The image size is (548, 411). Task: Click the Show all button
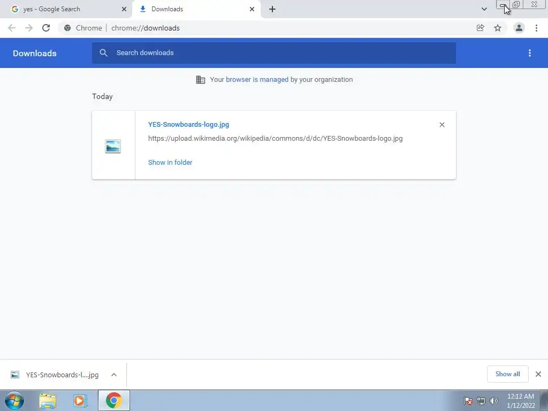coord(507,374)
